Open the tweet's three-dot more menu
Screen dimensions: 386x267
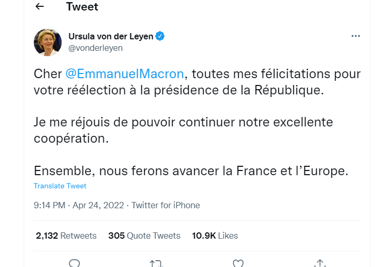(355, 36)
